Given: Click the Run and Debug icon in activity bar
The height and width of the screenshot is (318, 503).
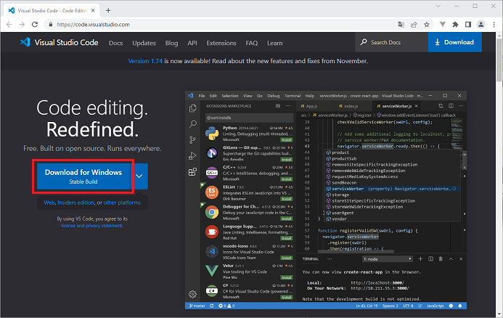Looking at the screenshot, I should point(192,156).
